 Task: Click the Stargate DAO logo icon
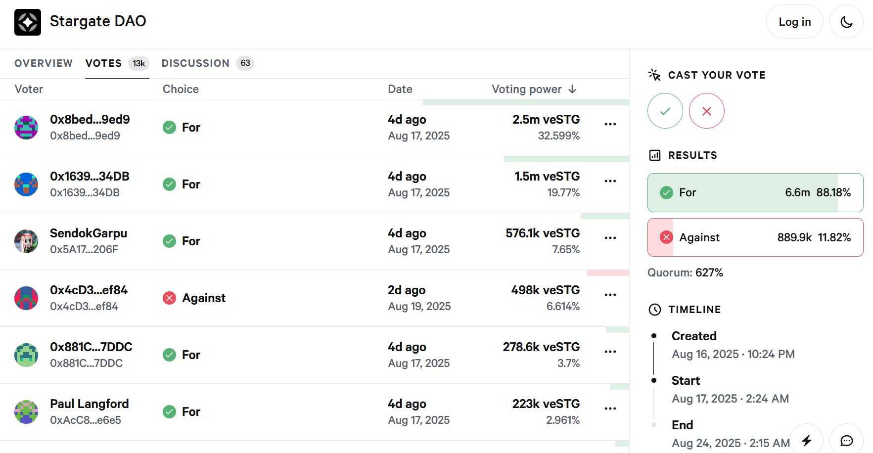click(28, 22)
